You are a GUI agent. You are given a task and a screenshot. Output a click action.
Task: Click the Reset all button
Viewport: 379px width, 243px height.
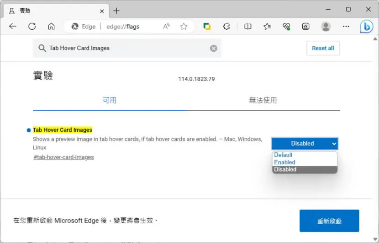tap(323, 48)
